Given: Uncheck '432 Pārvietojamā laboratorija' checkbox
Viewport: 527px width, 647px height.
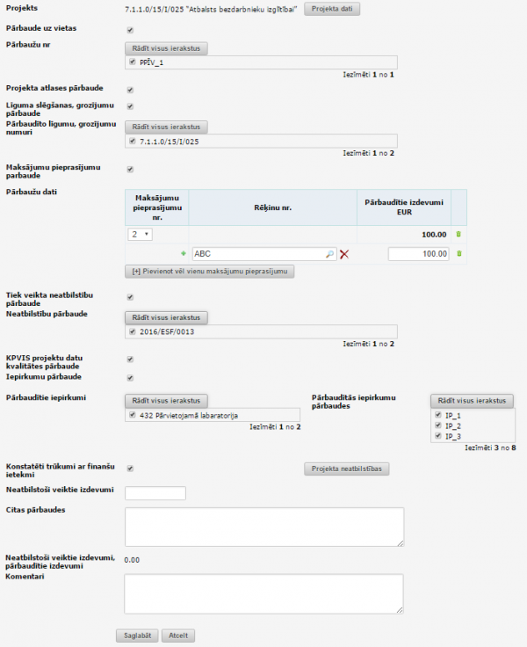Looking at the screenshot, I should (132, 416).
